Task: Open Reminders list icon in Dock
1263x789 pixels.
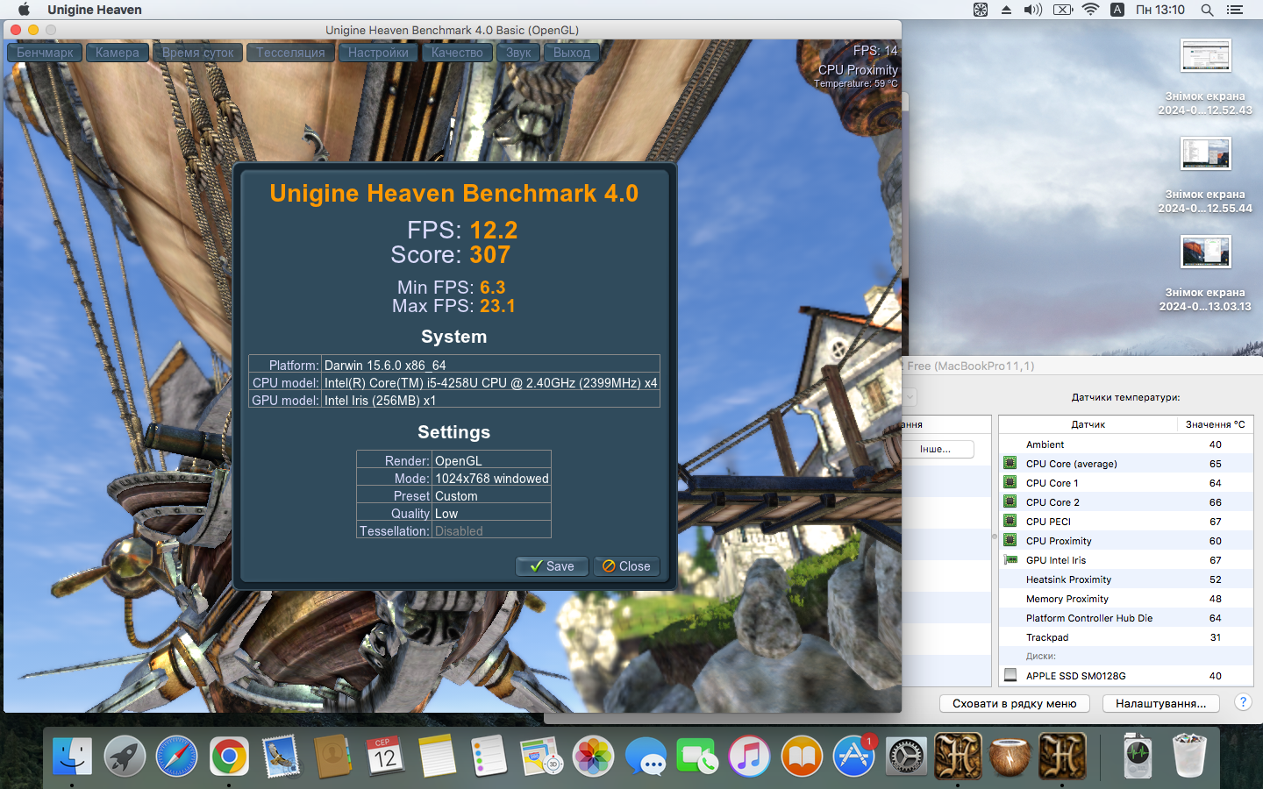Action: point(489,756)
